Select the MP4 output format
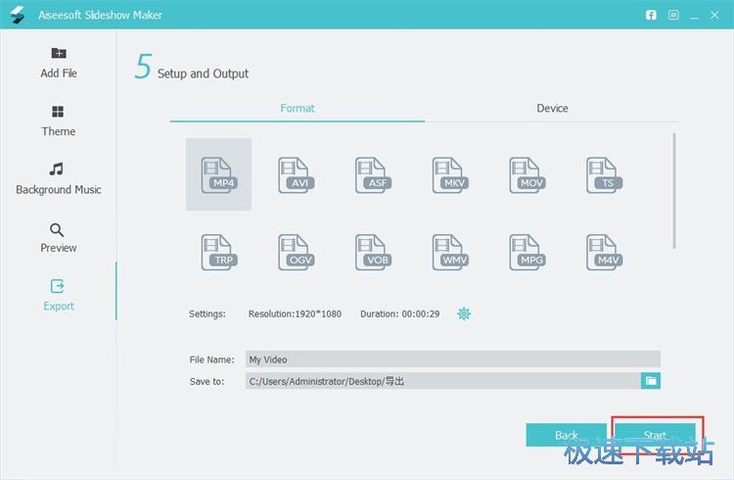 coord(218,174)
